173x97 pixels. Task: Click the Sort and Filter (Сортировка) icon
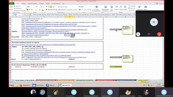pos(139,7)
